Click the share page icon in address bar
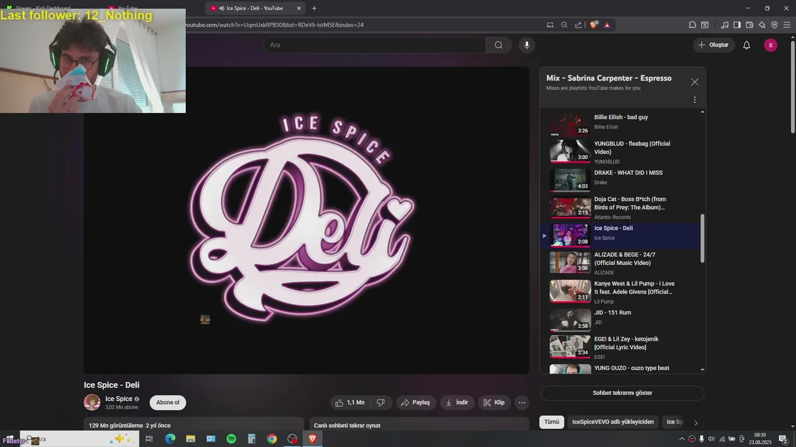The height and width of the screenshot is (447, 796). (578, 25)
